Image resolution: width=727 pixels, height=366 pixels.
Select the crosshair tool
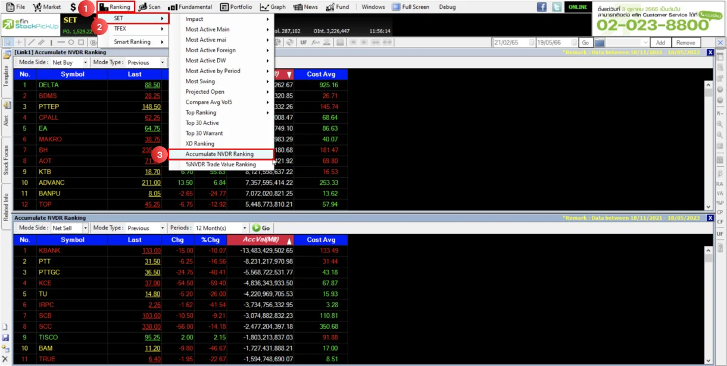coord(20,42)
